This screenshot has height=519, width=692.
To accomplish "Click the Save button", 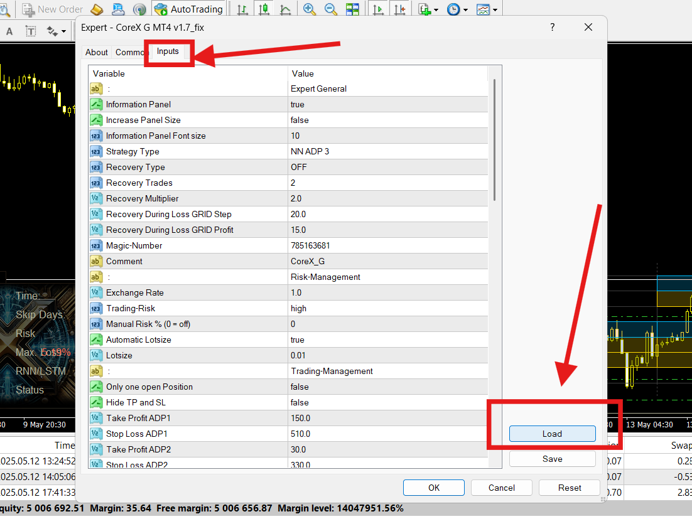I will tap(552, 459).
